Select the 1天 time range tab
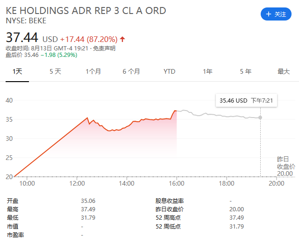299x243 pixels. click(x=17, y=71)
